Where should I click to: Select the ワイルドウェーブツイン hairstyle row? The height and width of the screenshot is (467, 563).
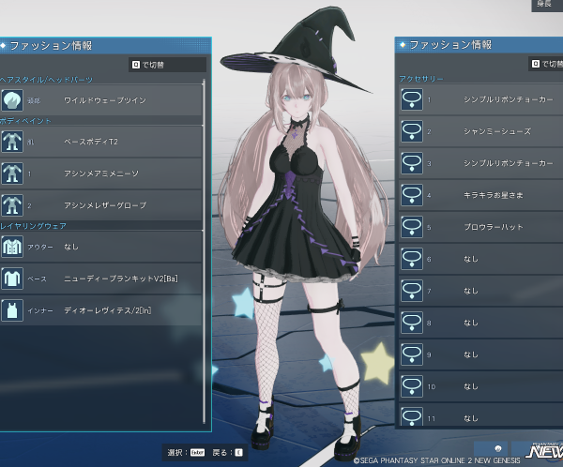[101, 100]
